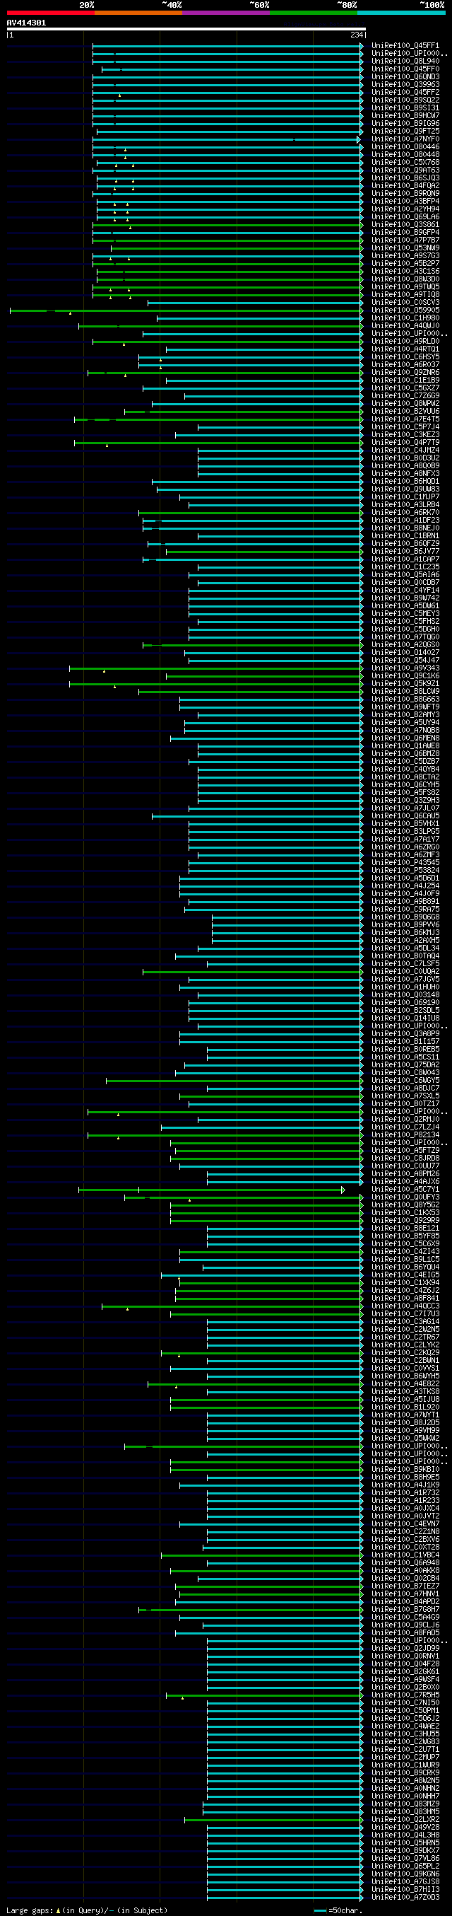The height and width of the screenshot is (1916, 452).
Task: Select label UniRef100_C0SCV3
Action: tap(405, 303)
